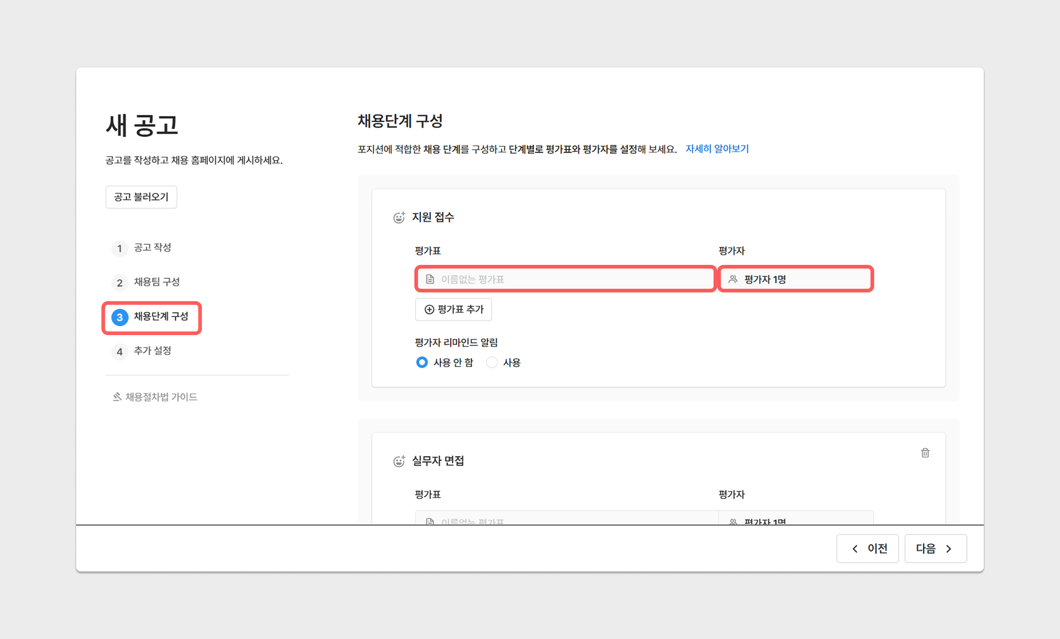Click the document icon in 이름없는 평가표 field

pos(430,279)
